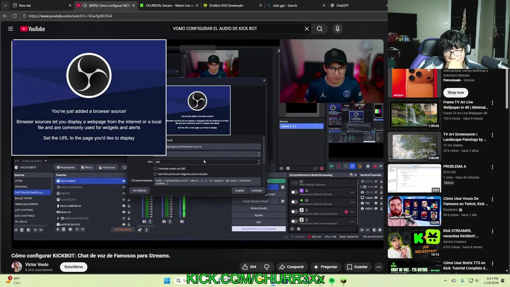Open Voces De Famosos thumbnail 12:09
Image resolution: width=510 pixels, height=287 pixels.
coord(414,211)
